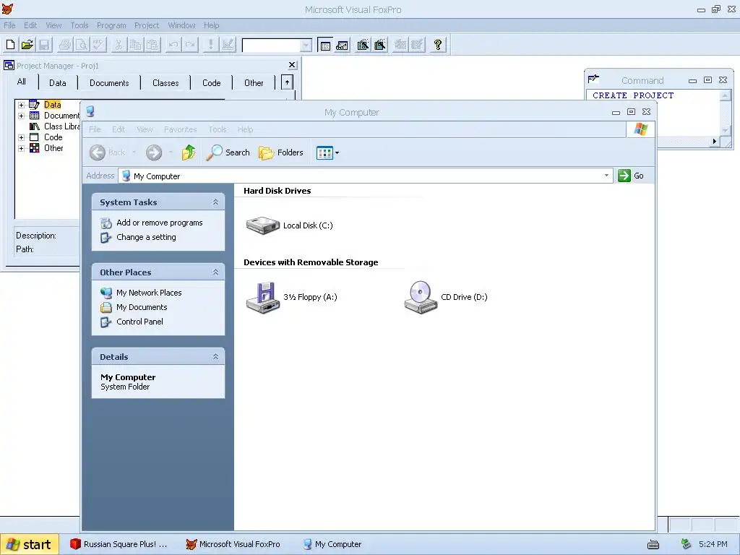Viewport: 740px width, 555px height.
Task: Open the My Network Places link
Action: [149, 293]
